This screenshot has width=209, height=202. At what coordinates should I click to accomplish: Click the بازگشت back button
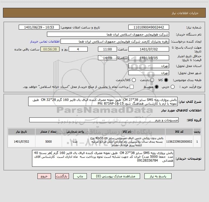click(62, 176)
